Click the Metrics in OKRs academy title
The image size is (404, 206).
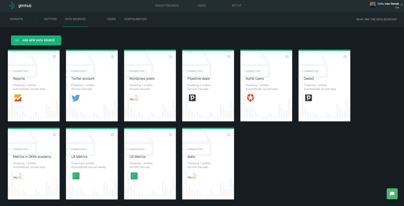tap(32, 157)
